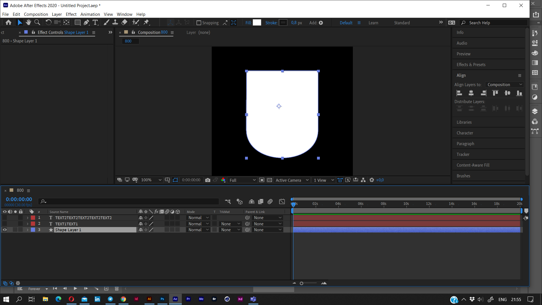Image resolution: width=542 pixels, height=305 pixels.
Task: Open the Effect menu
Action: [71, 14]
